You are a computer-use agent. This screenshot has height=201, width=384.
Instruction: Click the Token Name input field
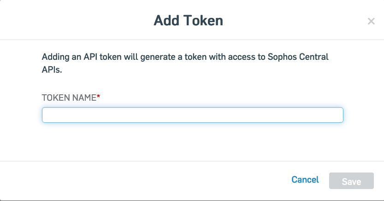pyautogui.click(x=192, y=115)
